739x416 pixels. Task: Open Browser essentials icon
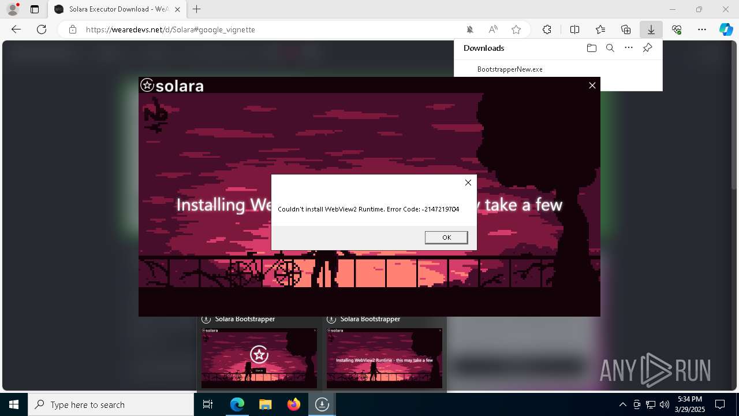[677, 29]
